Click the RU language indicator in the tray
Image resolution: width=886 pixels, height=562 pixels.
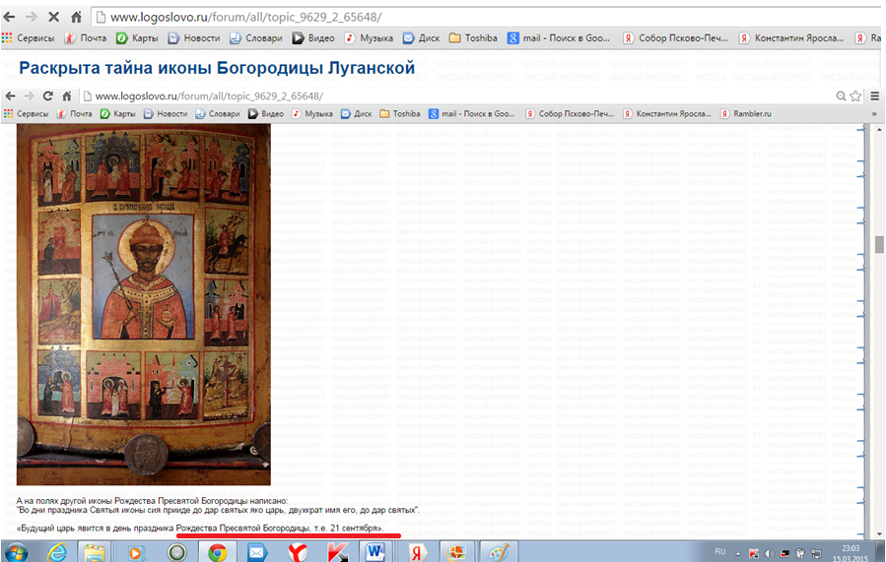719,551
